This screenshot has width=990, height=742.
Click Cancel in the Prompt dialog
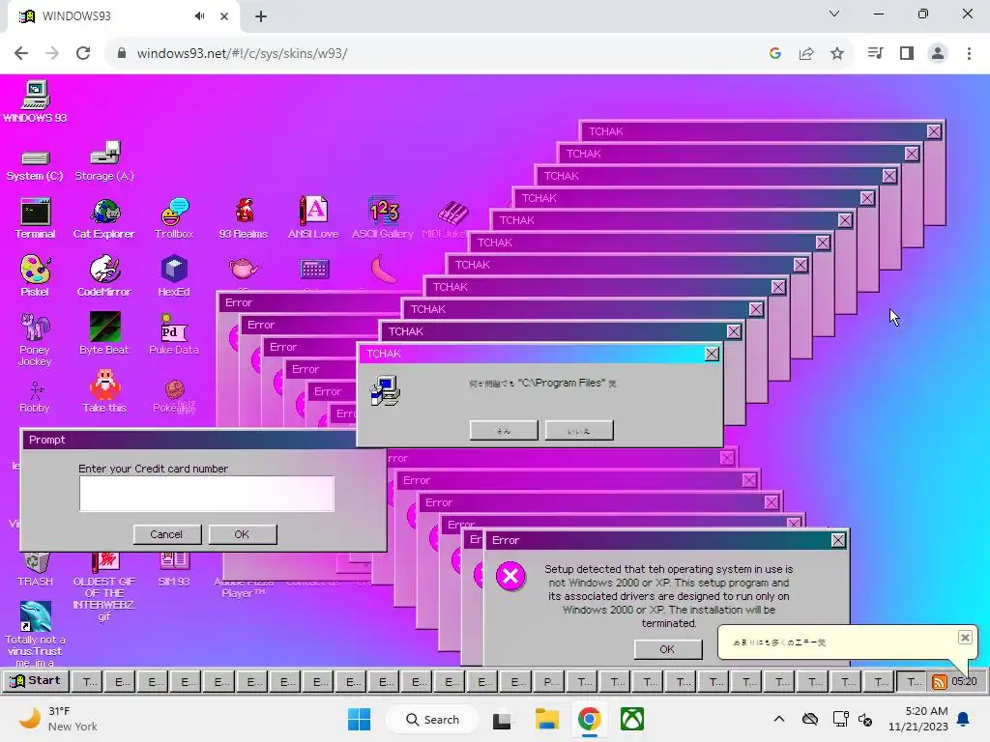click(x=166, y=534)
